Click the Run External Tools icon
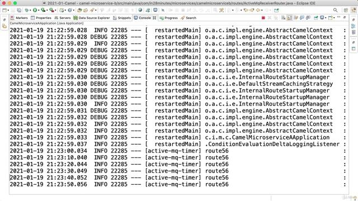This screenshot has height=201, width=358. coord(52,10)
